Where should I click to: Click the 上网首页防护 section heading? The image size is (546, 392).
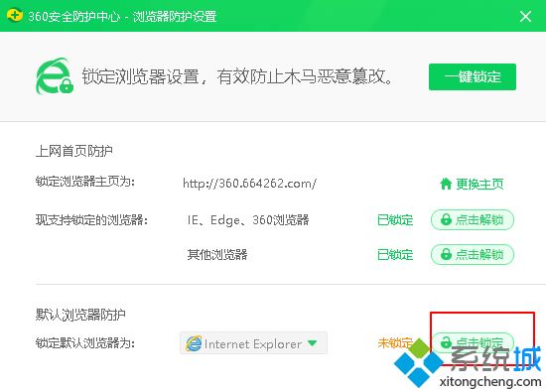pyautogui.click(x=73, y=151)
